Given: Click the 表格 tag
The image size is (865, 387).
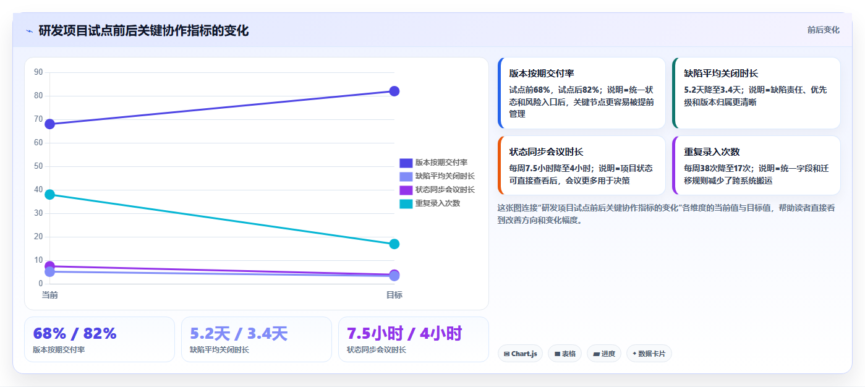Looking at the screenshot, I should point(565,354).
